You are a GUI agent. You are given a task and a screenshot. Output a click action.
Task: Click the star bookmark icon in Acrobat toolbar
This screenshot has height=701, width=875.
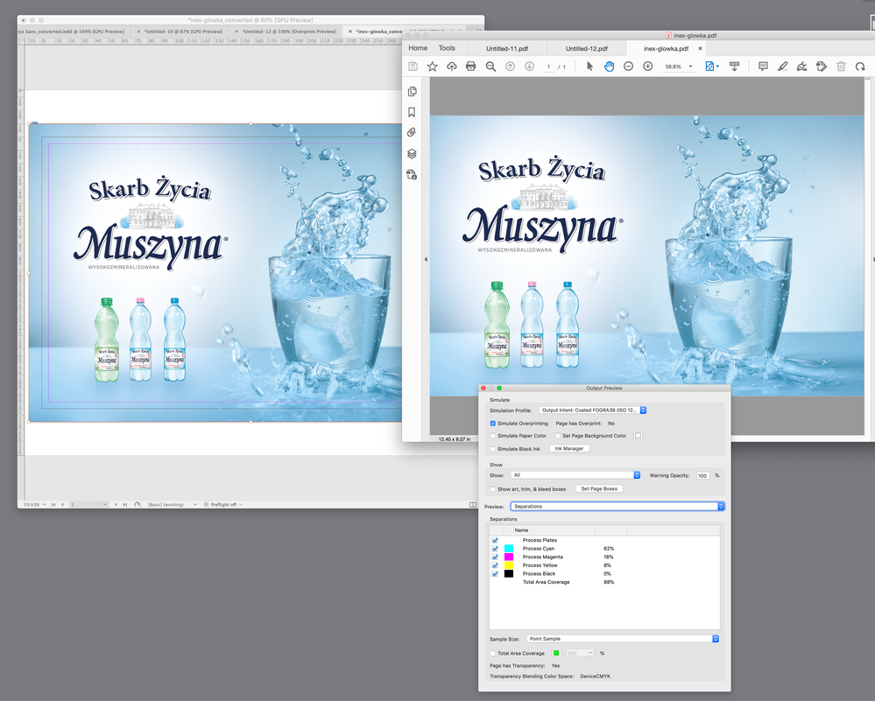pyautogui.click(x=433, y=67)
